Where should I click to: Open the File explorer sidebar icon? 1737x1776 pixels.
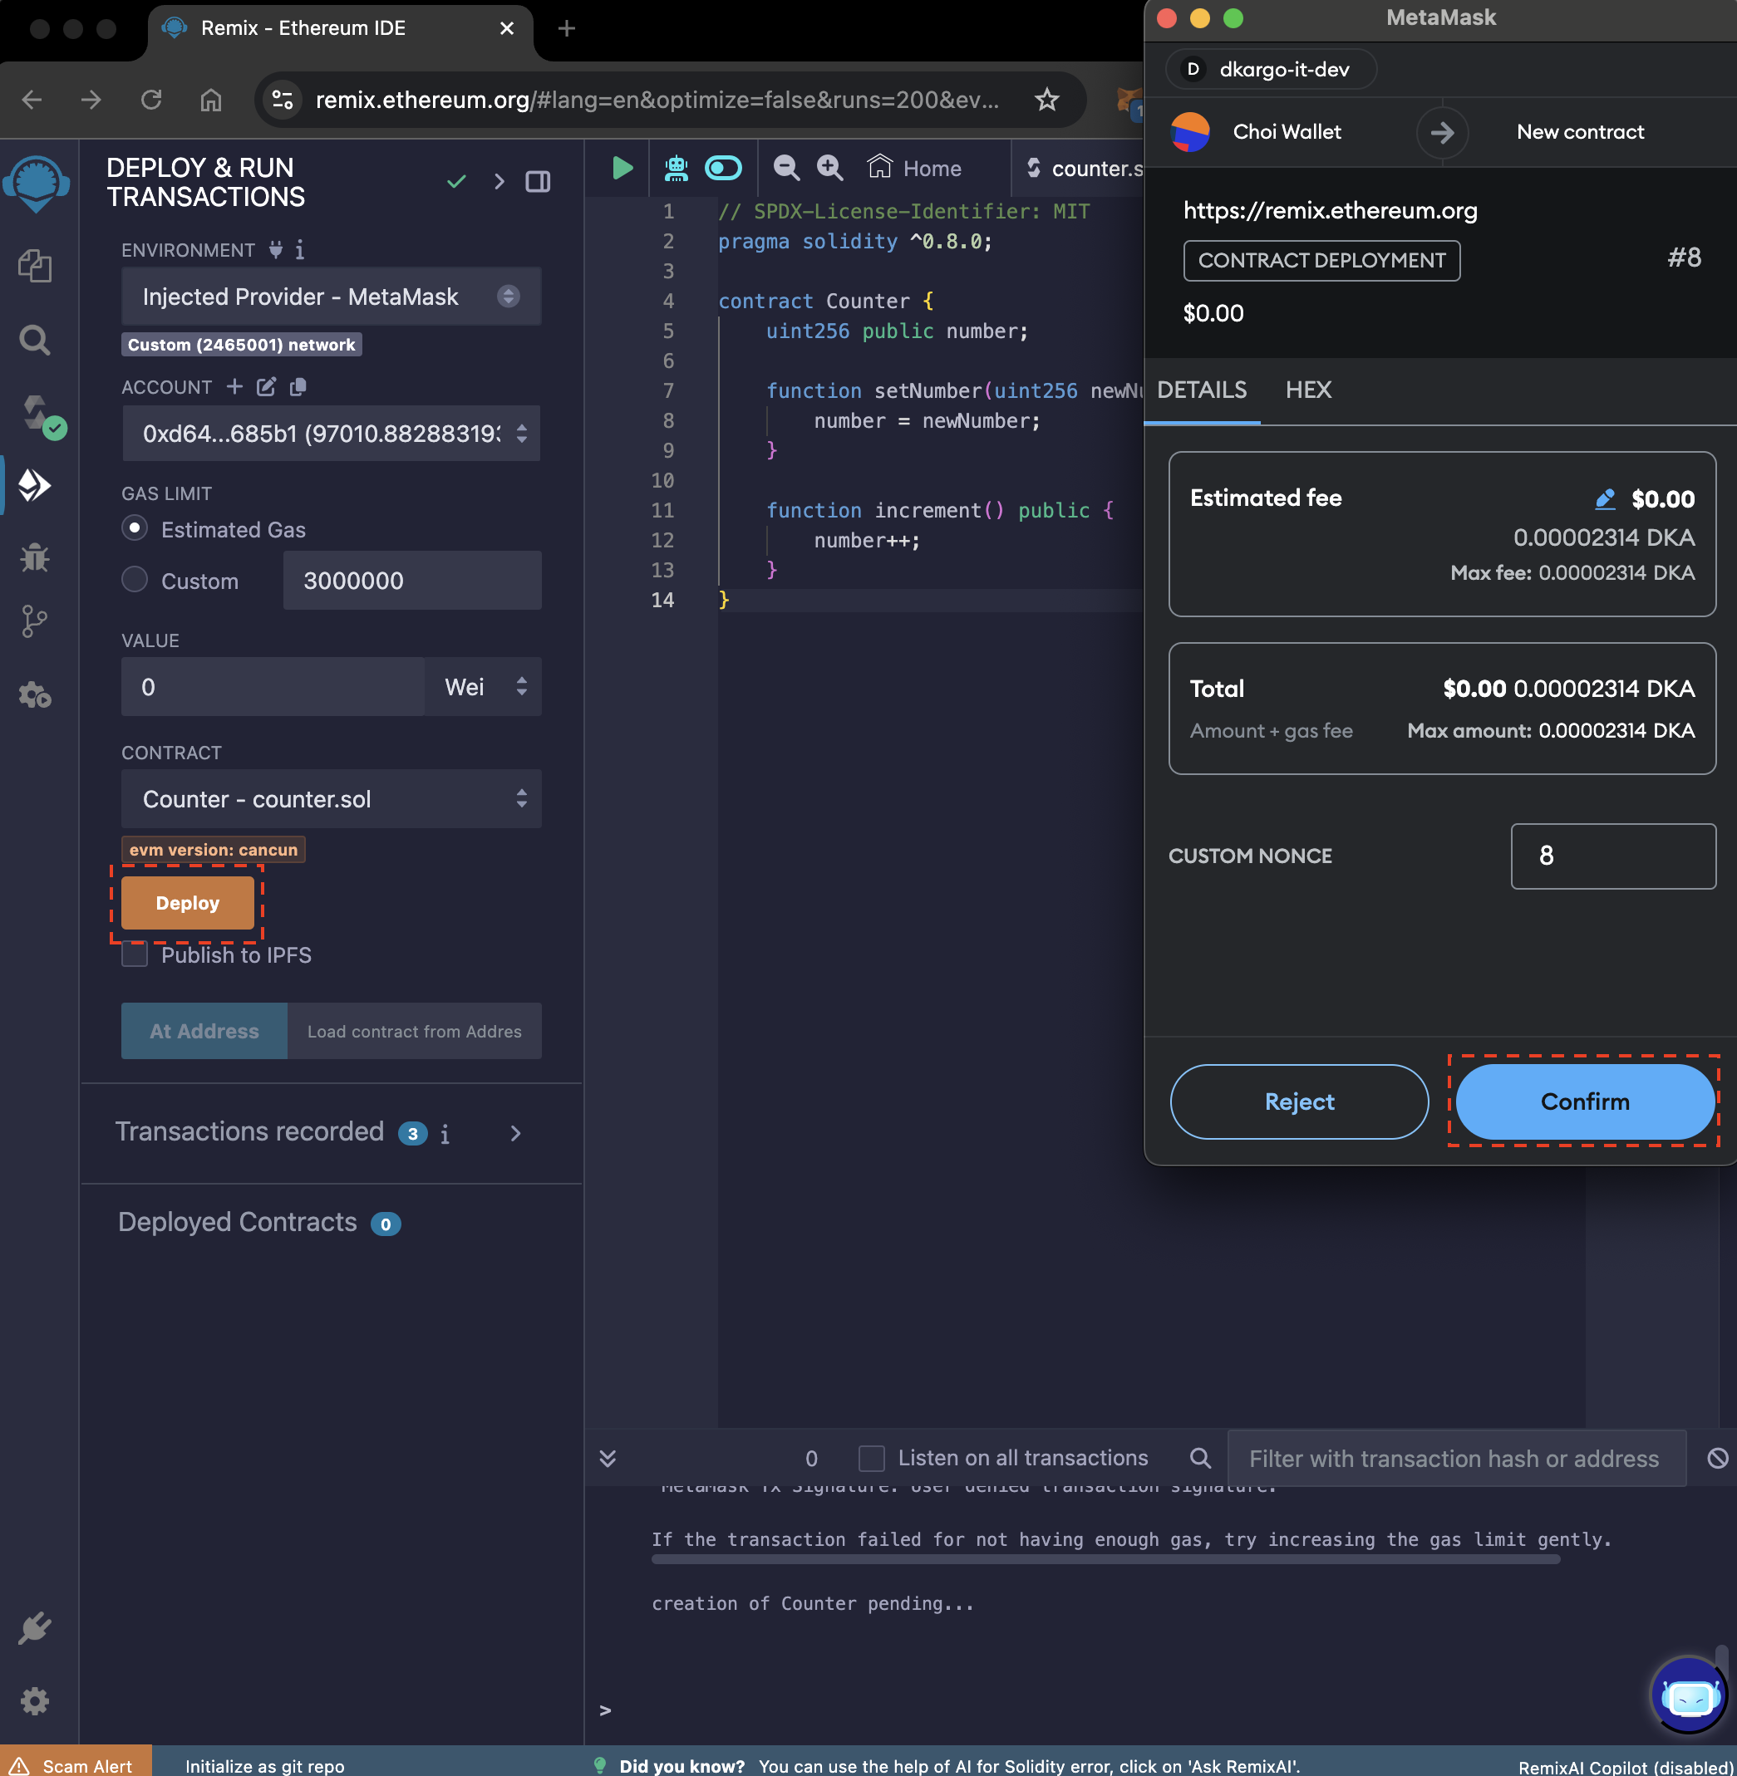(x=35, y=266)
